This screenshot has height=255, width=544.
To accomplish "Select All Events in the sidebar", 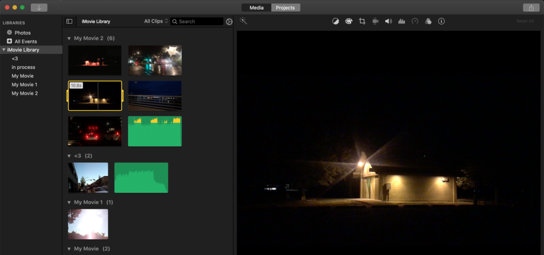I will (25, 41).
